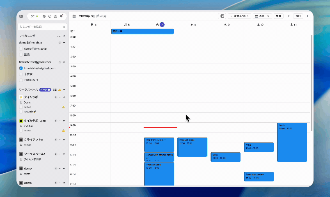
Task: Open the three-dot menu for クライアントA workspace
Action: click(x=60, y=140)
